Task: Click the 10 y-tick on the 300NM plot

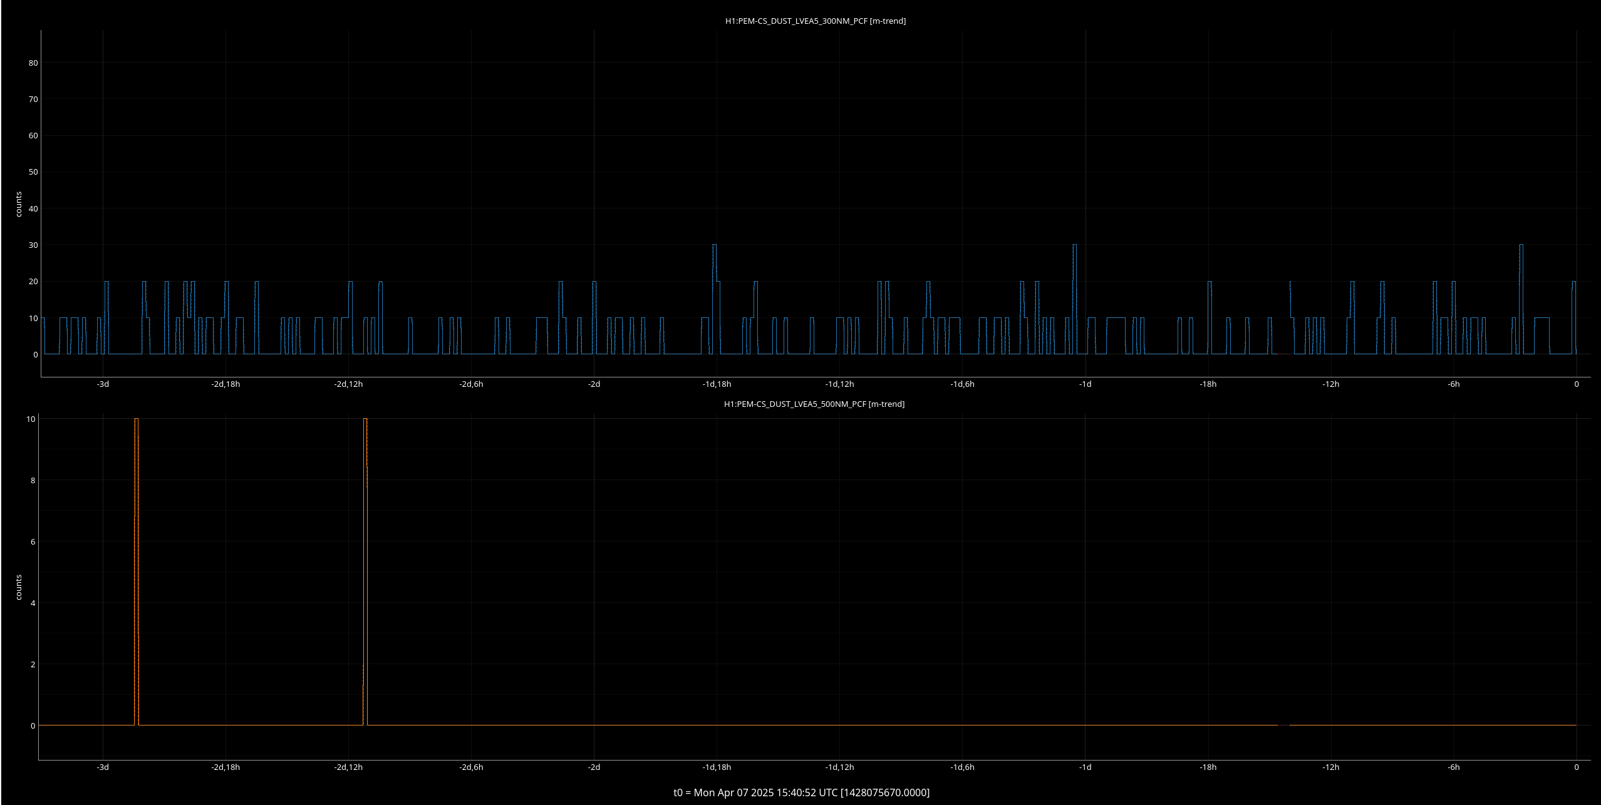Action: (33, 318)
